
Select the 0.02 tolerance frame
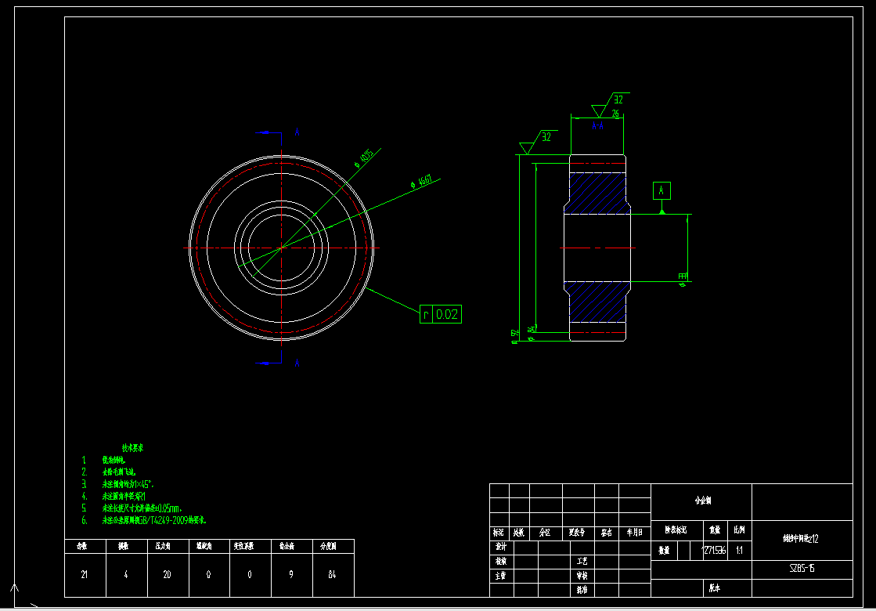(x=441, y=314)
